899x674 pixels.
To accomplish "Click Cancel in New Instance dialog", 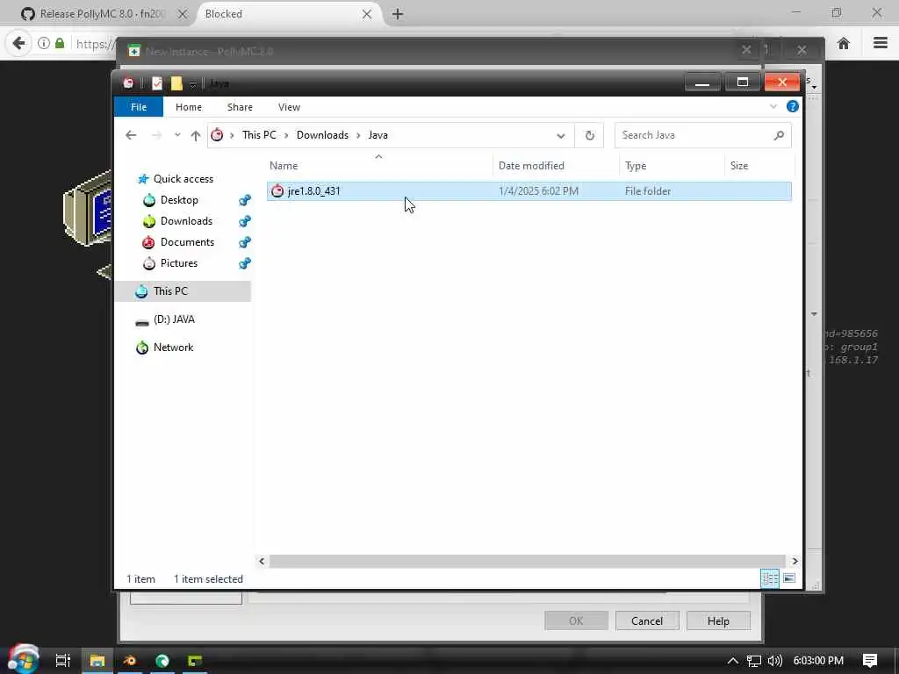I will [647, 620].
